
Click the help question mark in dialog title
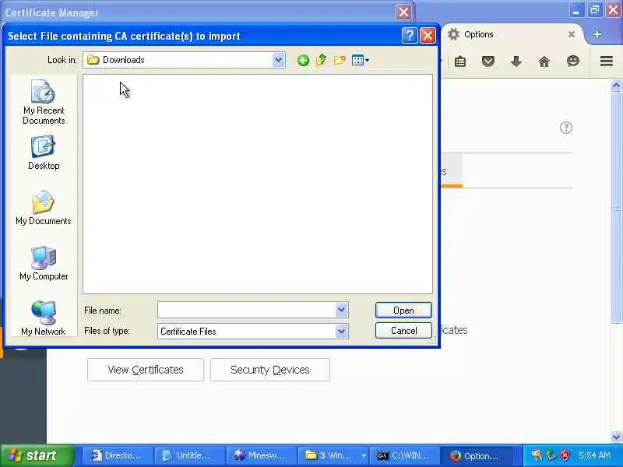[x=410, y=36]
